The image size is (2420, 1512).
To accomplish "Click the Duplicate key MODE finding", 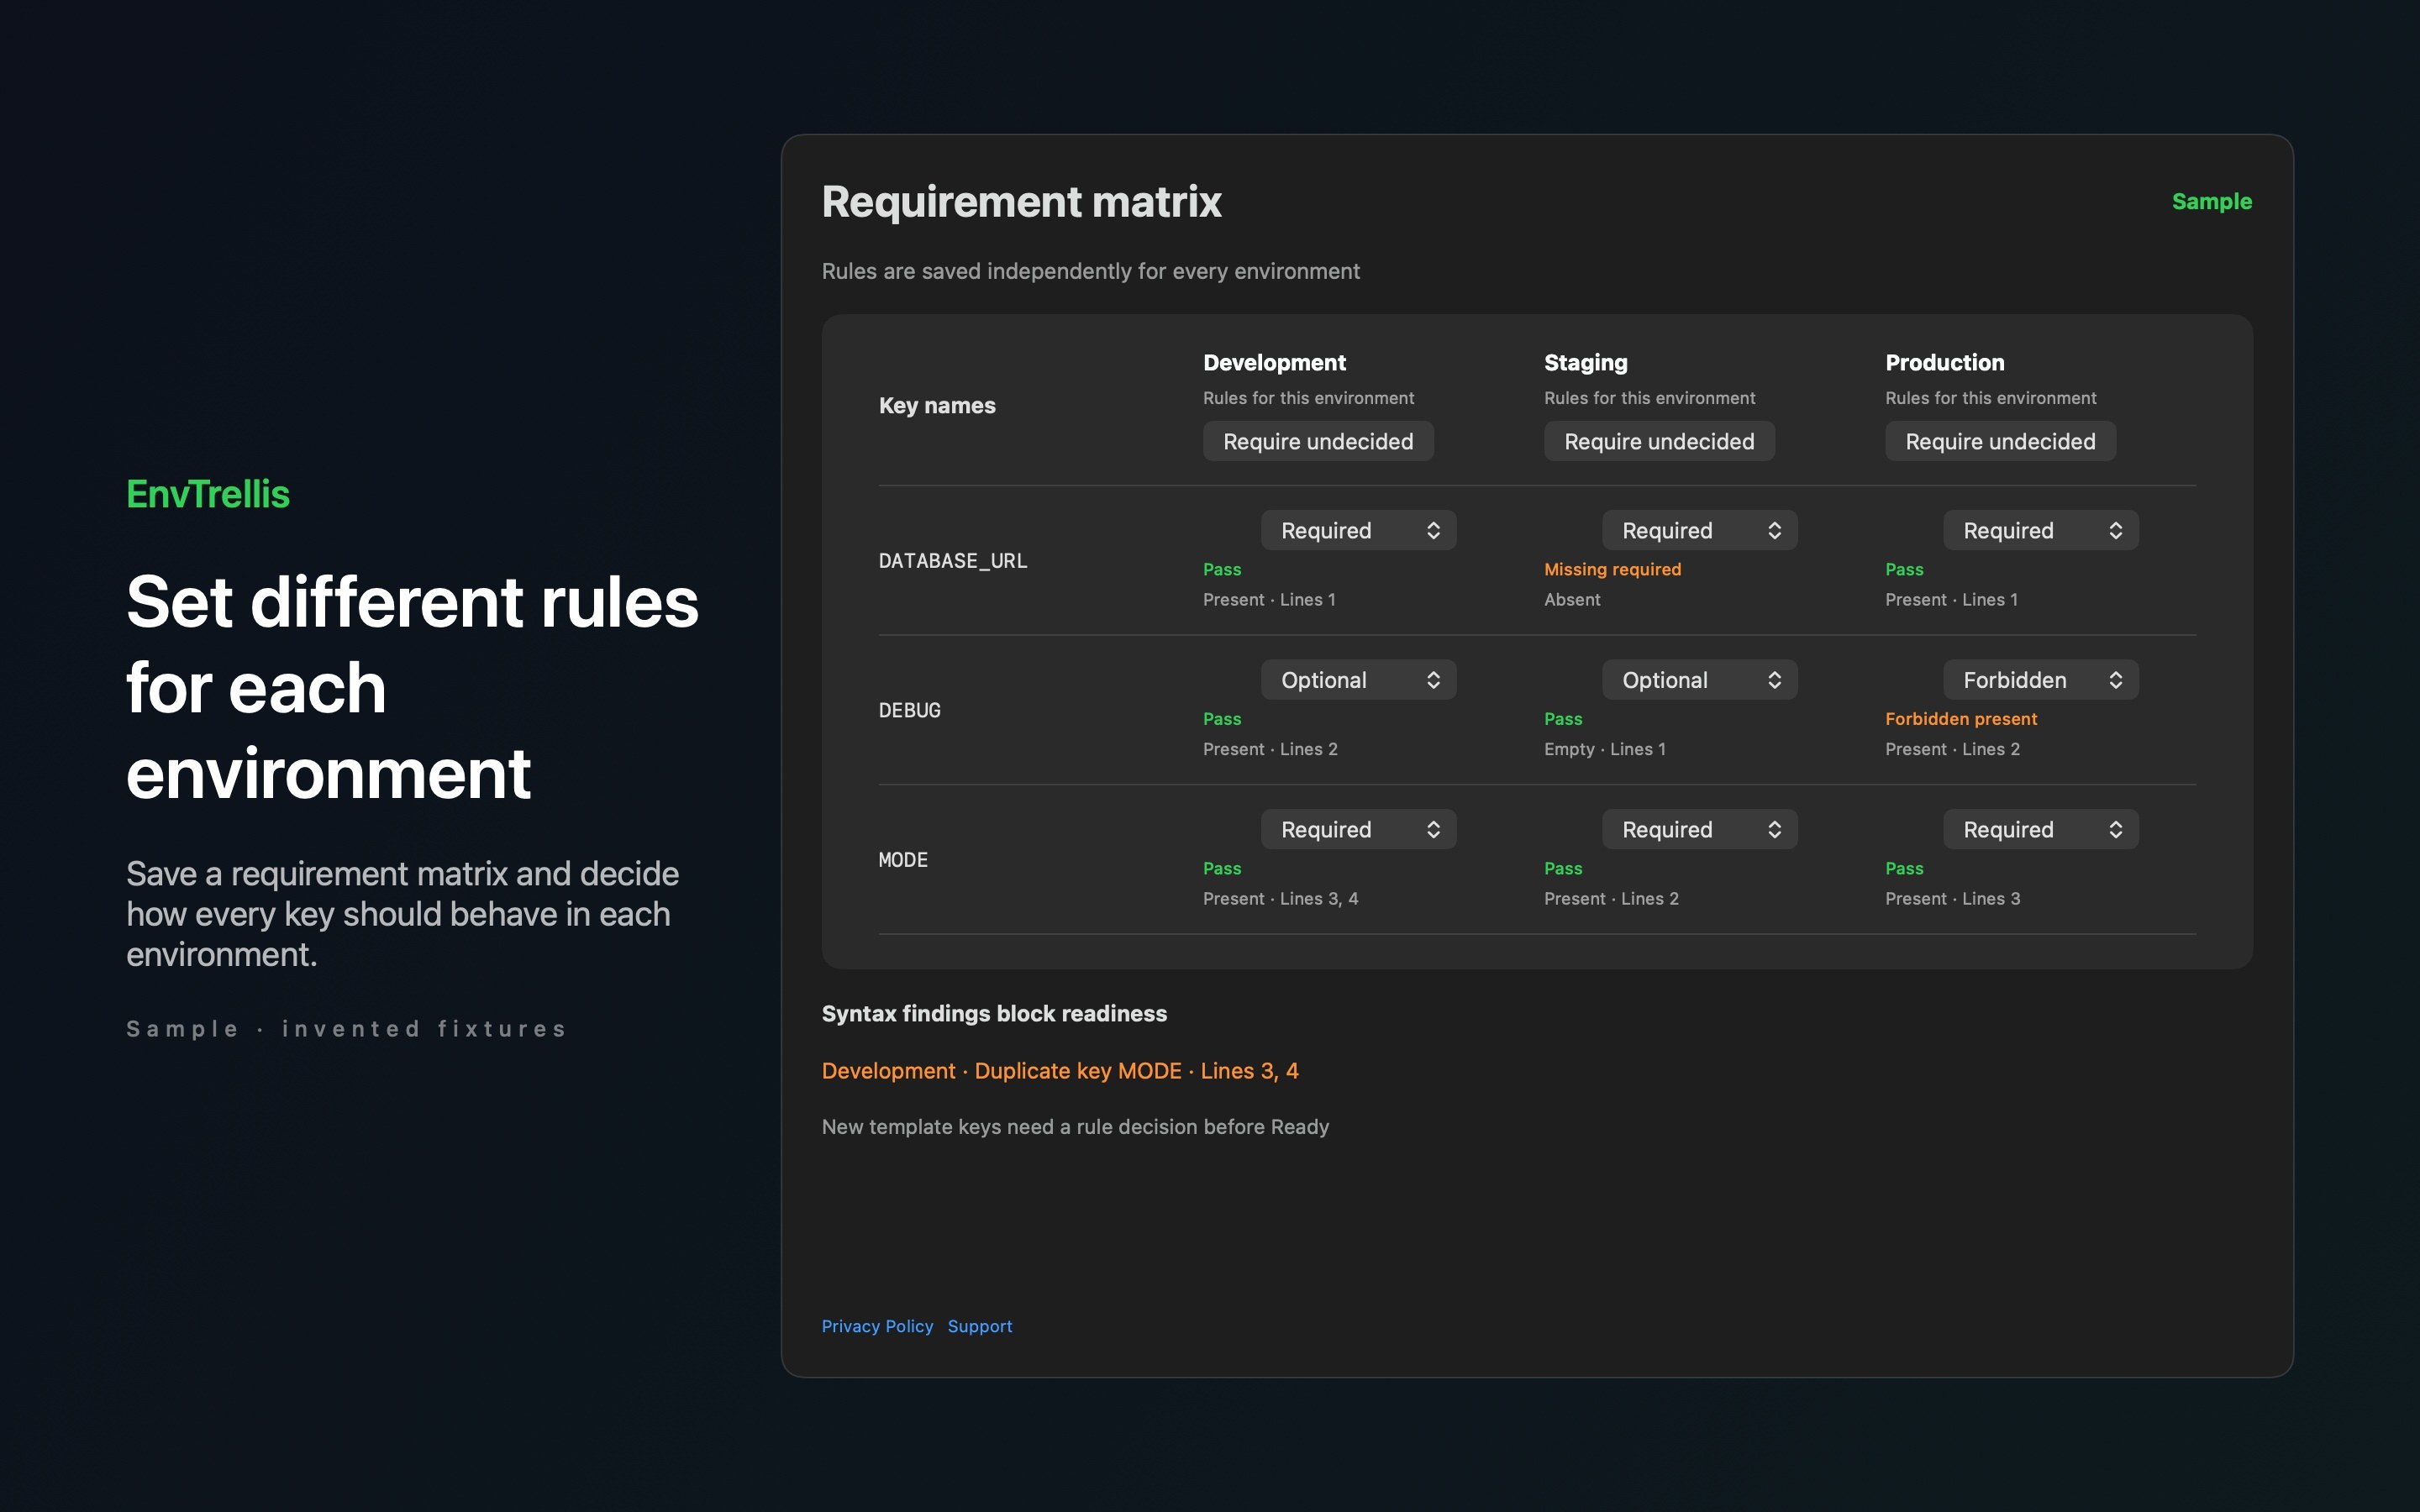I will tap(1060, 1071).
